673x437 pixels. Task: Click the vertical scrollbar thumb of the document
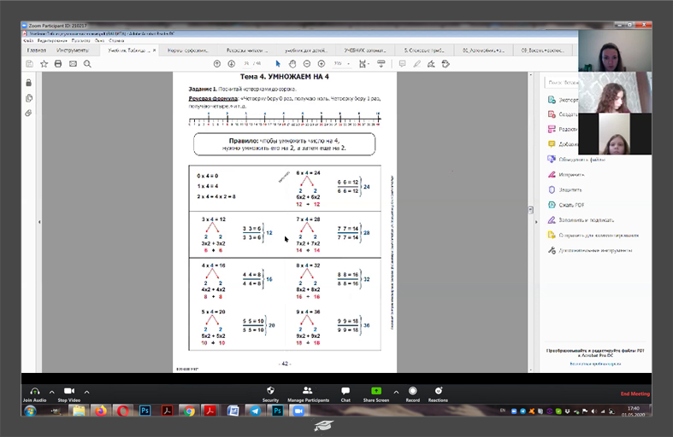pyautogui.click(x=530, y=209)
